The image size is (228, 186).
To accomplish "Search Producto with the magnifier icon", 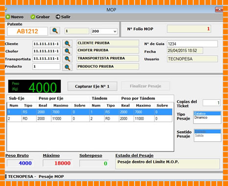I will pos(67,67).
